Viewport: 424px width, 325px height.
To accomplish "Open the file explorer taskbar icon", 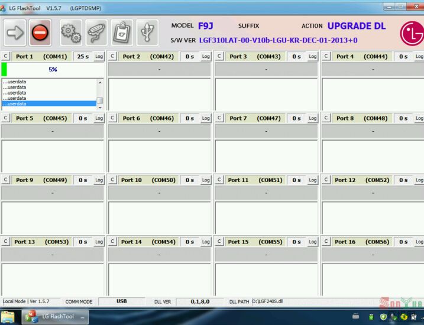I will point(8,317).
